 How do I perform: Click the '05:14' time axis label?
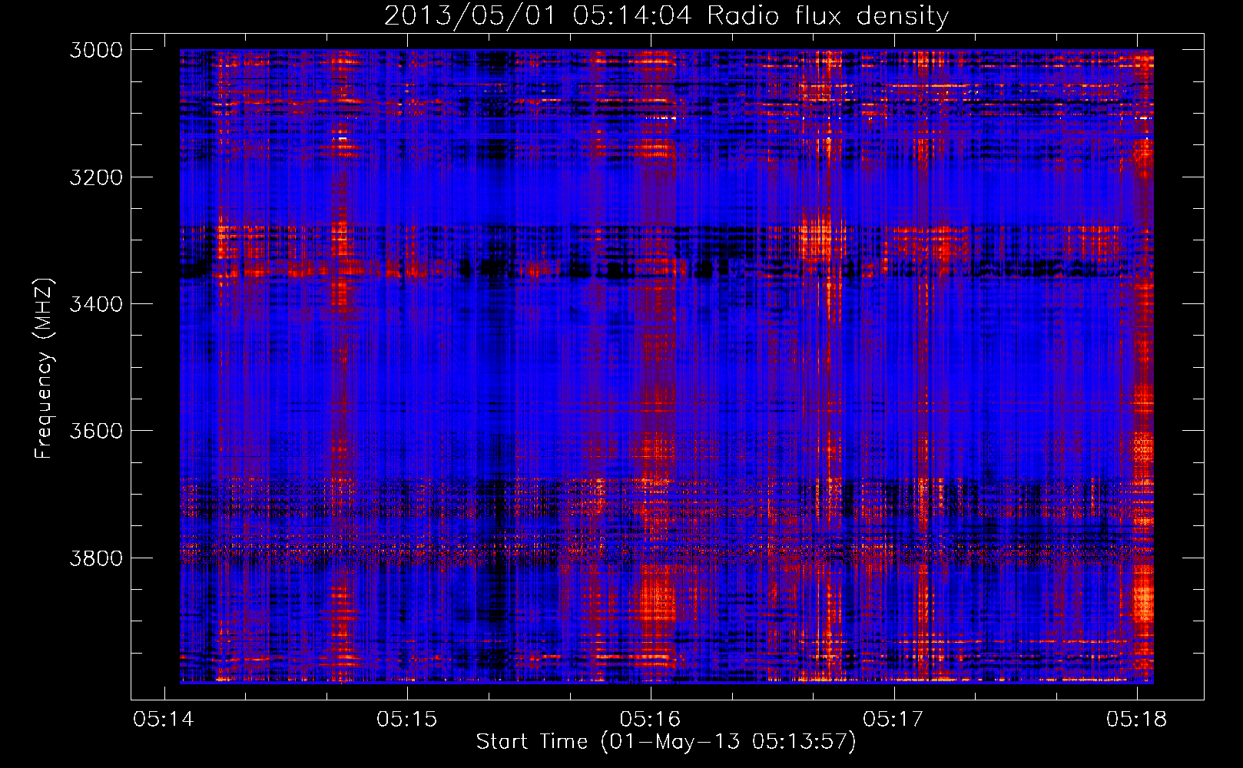164,719
